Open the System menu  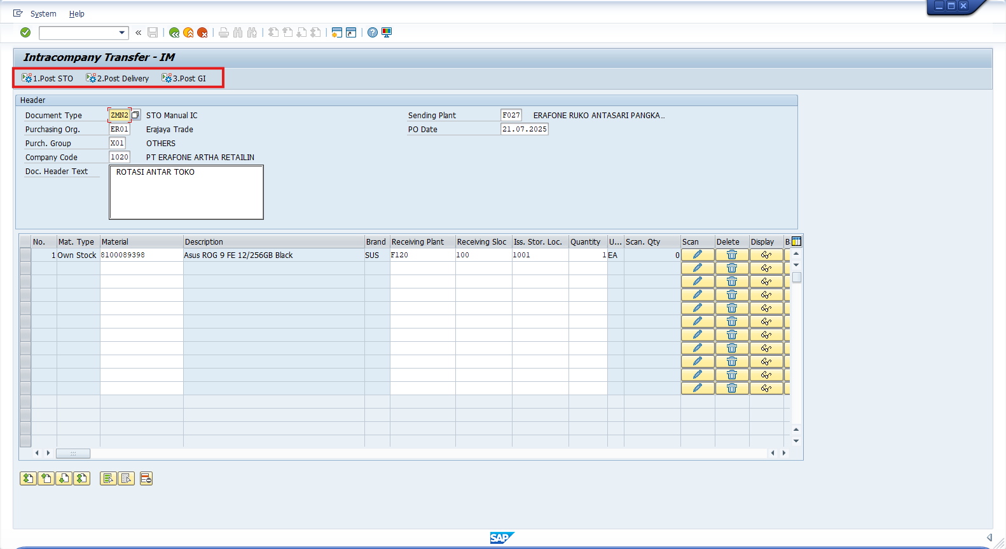(x=43, y=14)
